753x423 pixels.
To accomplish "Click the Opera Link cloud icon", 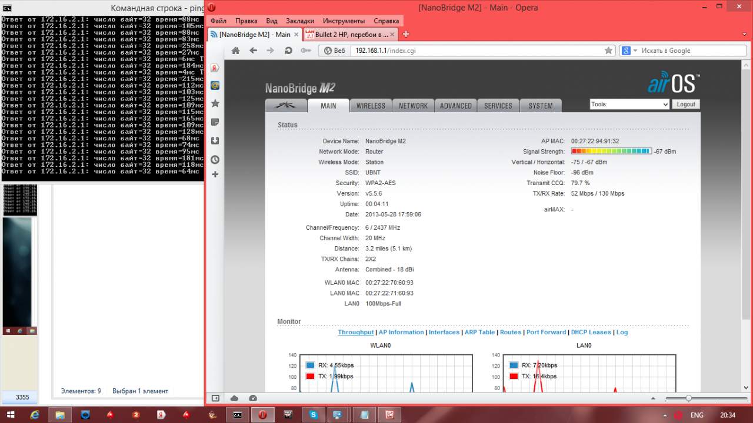I will coord(234,398).
